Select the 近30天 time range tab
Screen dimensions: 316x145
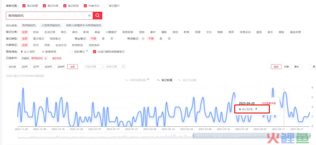tap(48, 67)
